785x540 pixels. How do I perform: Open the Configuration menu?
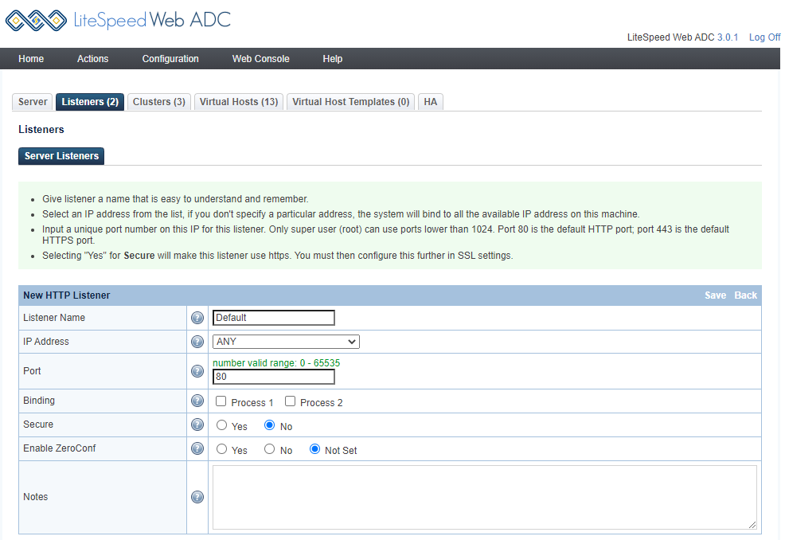[x=170, y=59]
